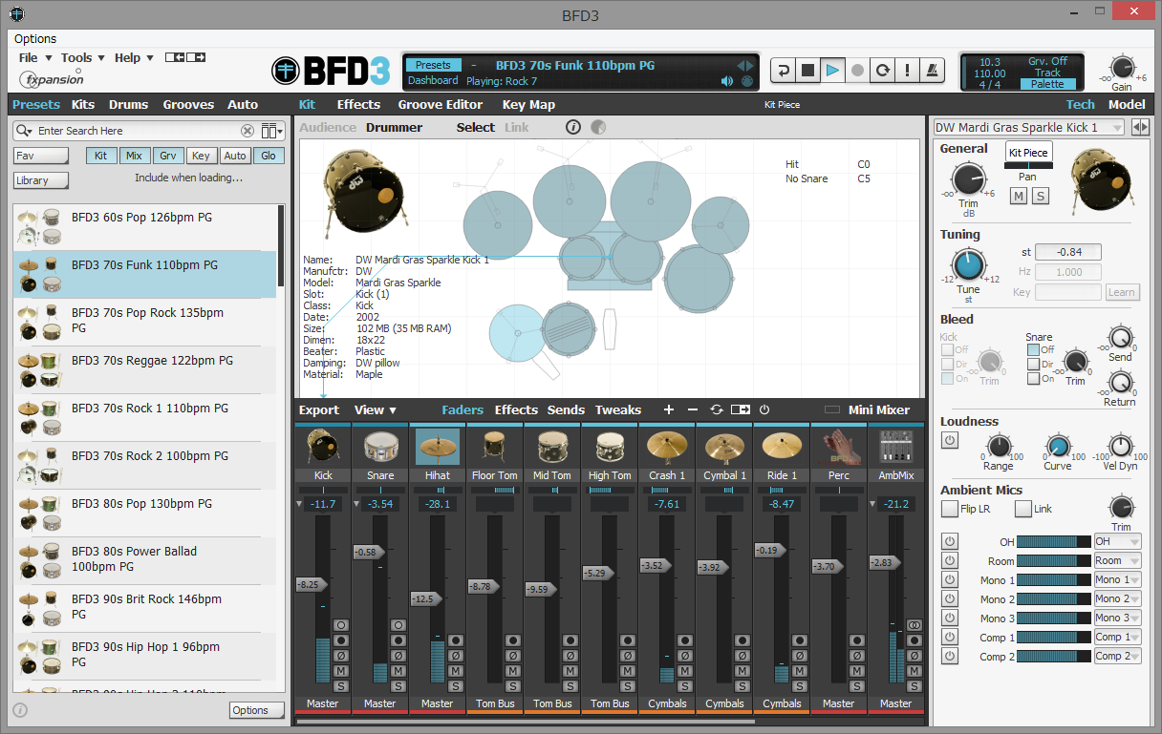The height and width of the screenshot is (734, 1162).
Task: Click the return-to-start transport button
Action: [x=783, y=70]
